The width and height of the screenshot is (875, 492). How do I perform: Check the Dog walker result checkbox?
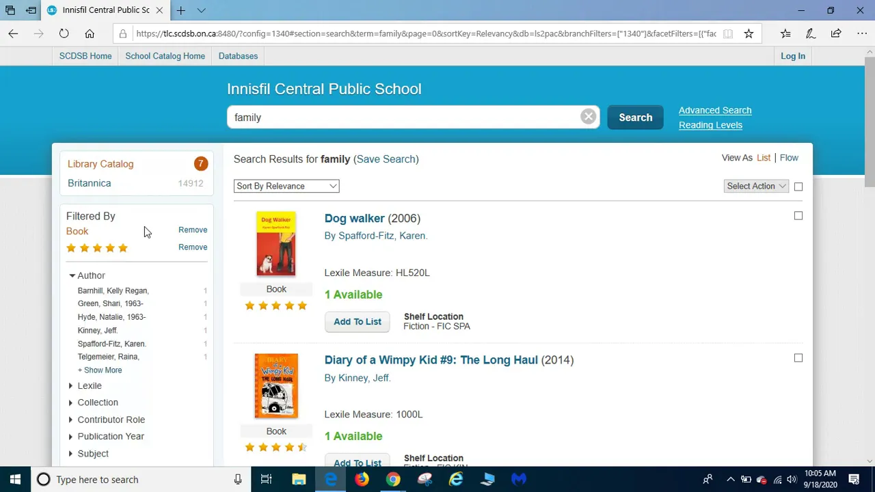tap(798, 216)
